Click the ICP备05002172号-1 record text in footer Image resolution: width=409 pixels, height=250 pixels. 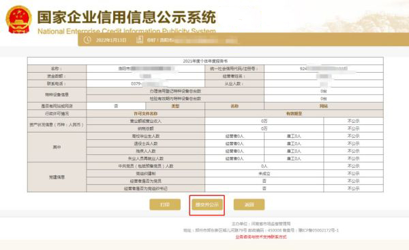[x=318, y=230]
